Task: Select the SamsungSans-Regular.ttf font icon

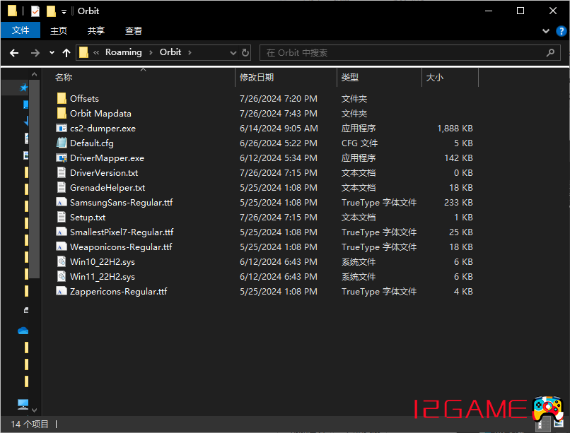Action: pyautogui.click(x=62, y=203)
